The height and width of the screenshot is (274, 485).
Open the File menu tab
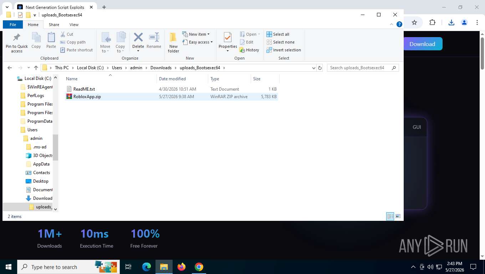[13, 25]
